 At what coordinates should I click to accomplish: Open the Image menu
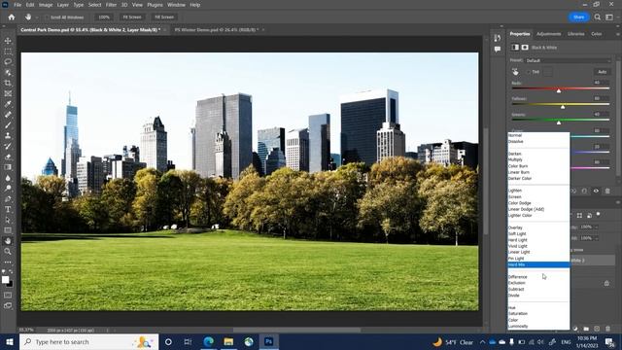tap(46, 5)
